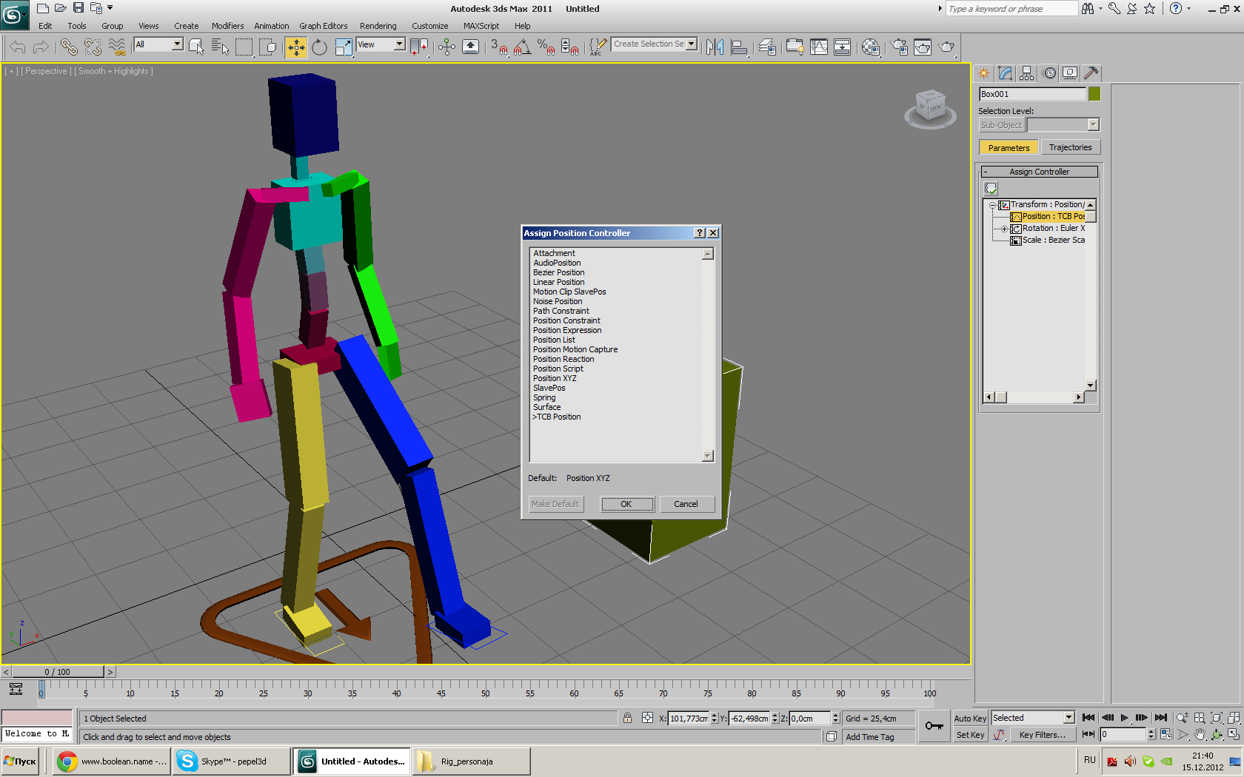Open the reference coordinate 'View' dropdown

399,44
